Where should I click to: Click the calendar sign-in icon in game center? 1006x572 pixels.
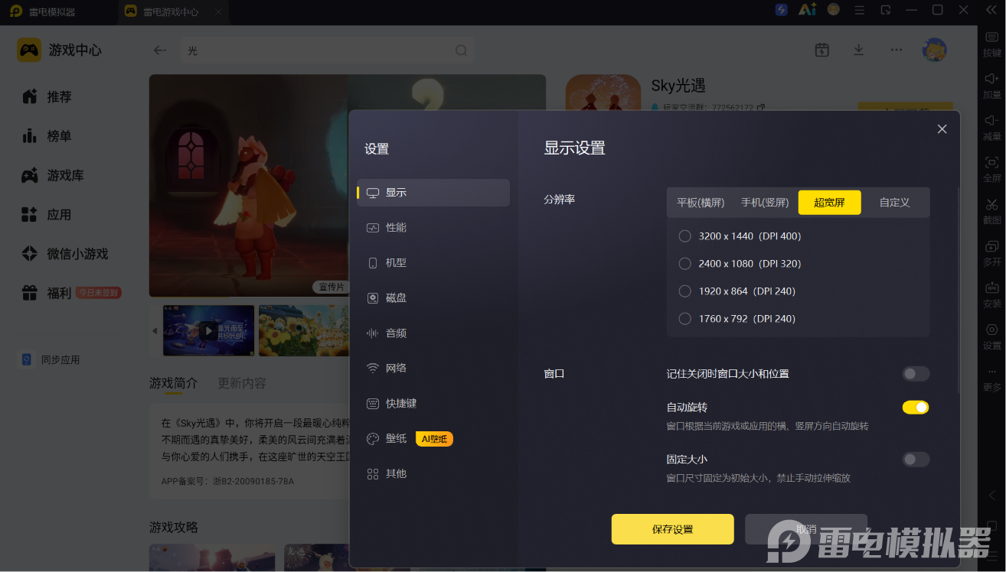point(821,50)
